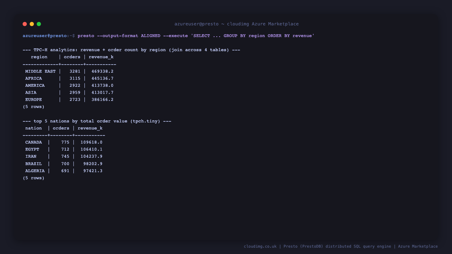Select the 'ALGERIA' nation cell
Image resolution: width=452 pixels, height=254 pixels.
(x=35, y=171)
